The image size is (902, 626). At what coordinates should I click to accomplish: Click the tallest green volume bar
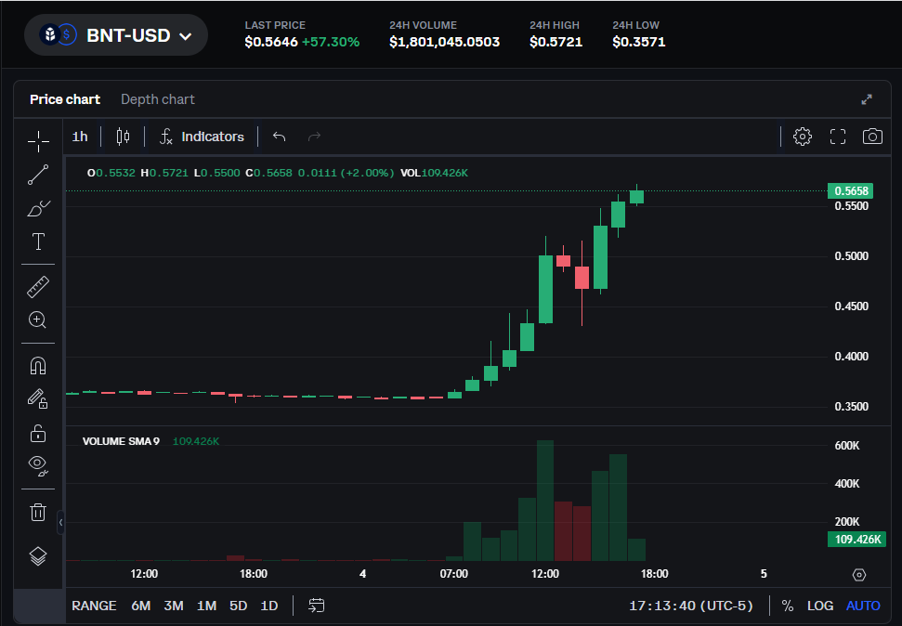[544, 501]
